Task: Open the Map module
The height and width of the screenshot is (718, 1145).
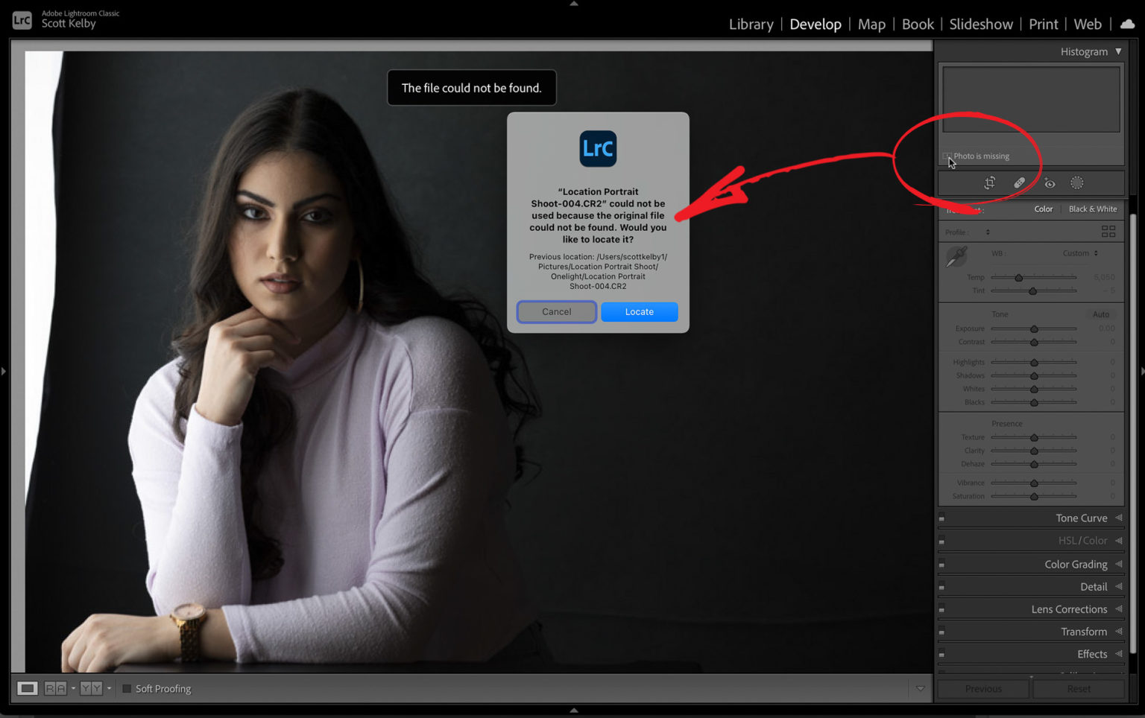Action: point(871,24)
